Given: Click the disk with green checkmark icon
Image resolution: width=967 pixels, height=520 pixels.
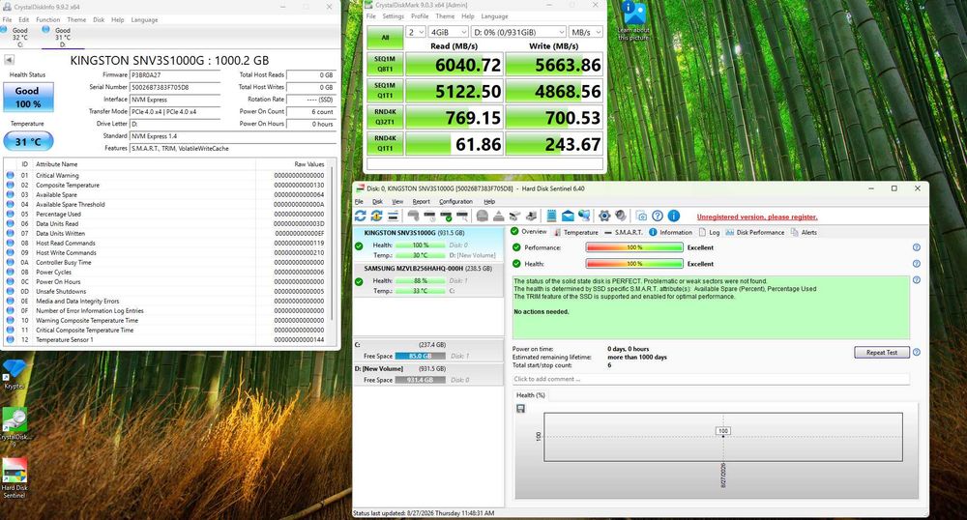Looking at the screenshot, I should click(x=446, y=216).
